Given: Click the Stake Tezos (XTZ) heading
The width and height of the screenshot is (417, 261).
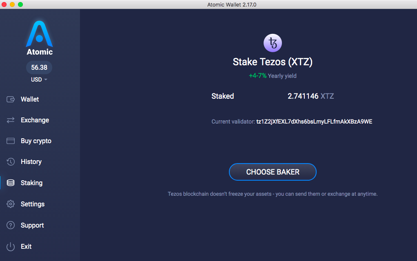Looking at the screenshot, I should coord(273,62).
